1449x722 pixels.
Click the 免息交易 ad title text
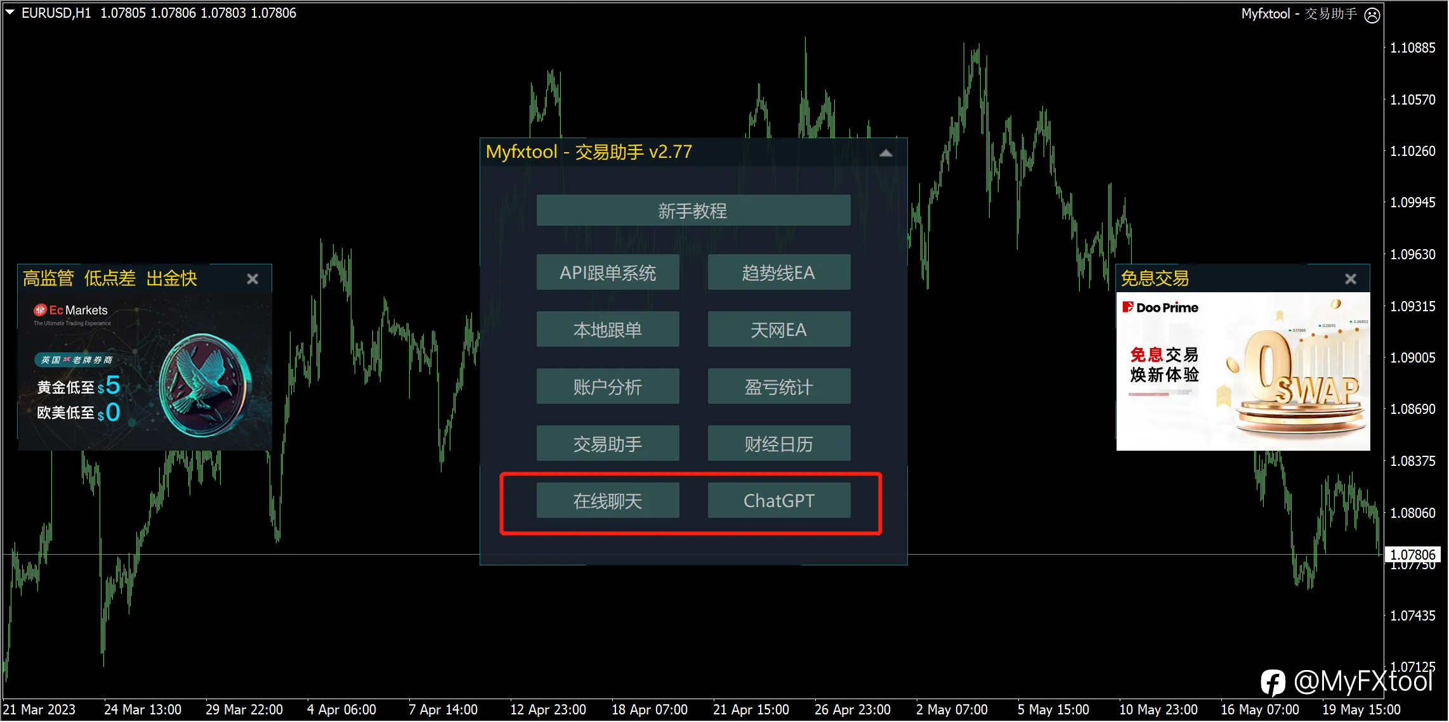click(x=1155, y=278)
